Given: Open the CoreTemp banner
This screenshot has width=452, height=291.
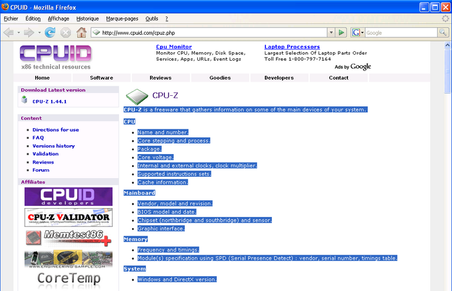Looking at the screenshot, I should (x=69, y=280).
